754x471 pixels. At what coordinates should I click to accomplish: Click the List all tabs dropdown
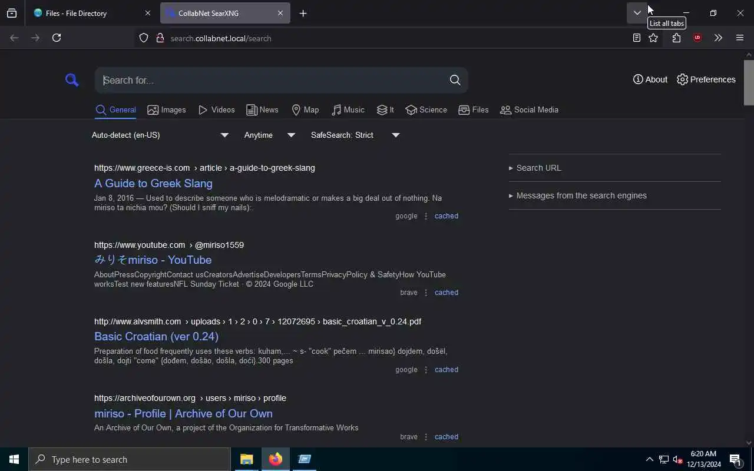click(637, 13)
